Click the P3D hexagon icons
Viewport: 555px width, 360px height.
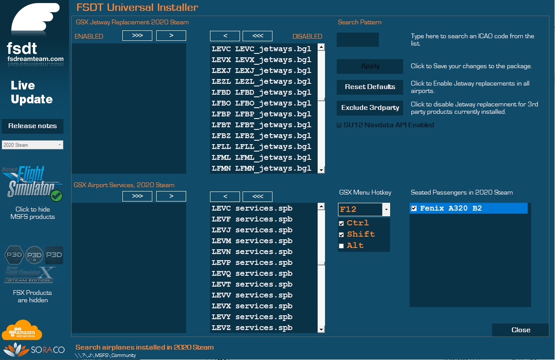pos(34,255)
